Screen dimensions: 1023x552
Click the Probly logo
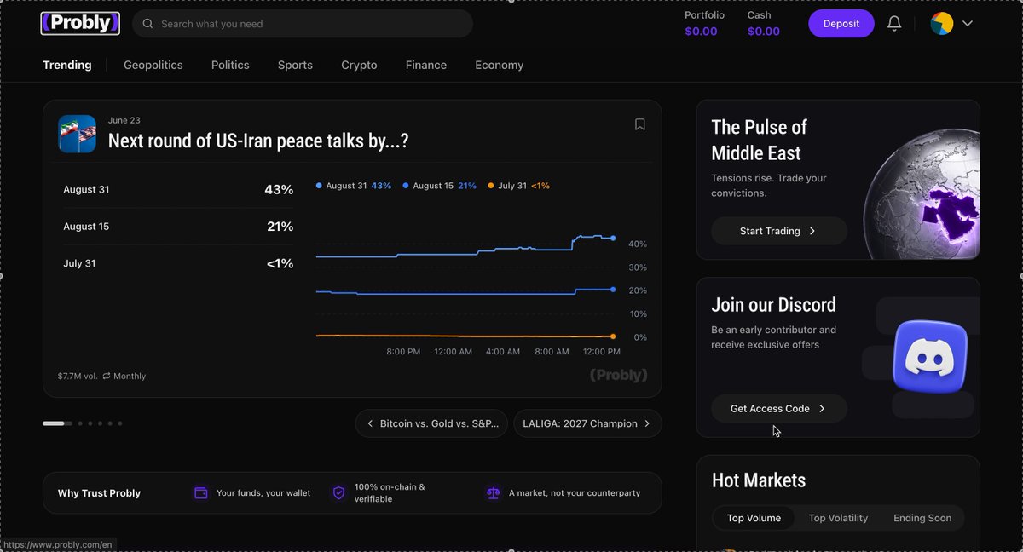[x=80, y=24]
